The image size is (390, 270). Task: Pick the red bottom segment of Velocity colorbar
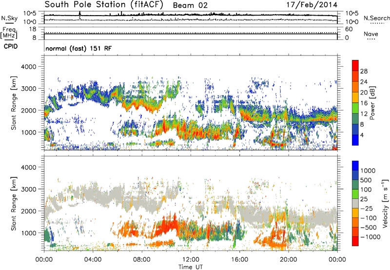coord(355,241)
